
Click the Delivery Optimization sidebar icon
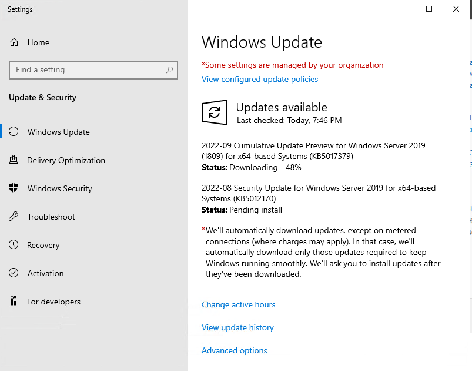[x=14, y=160]
